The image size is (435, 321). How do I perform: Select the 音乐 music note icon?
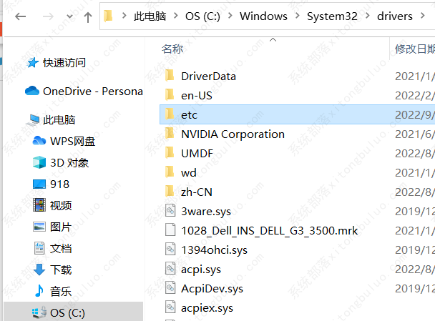[39, 291]
